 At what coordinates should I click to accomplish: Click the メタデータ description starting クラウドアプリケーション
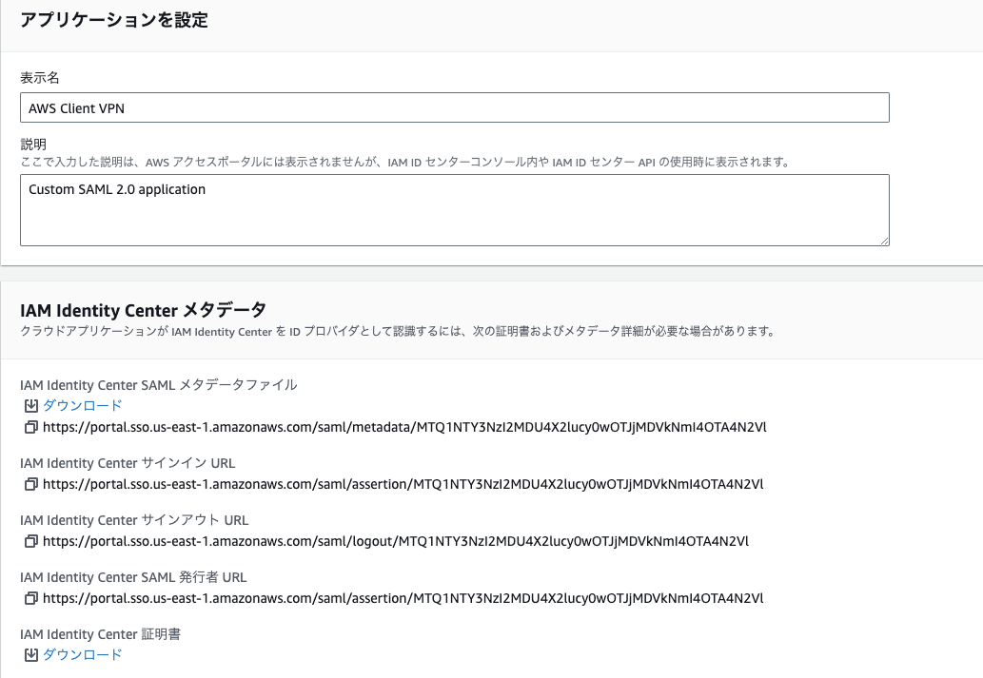398,332
